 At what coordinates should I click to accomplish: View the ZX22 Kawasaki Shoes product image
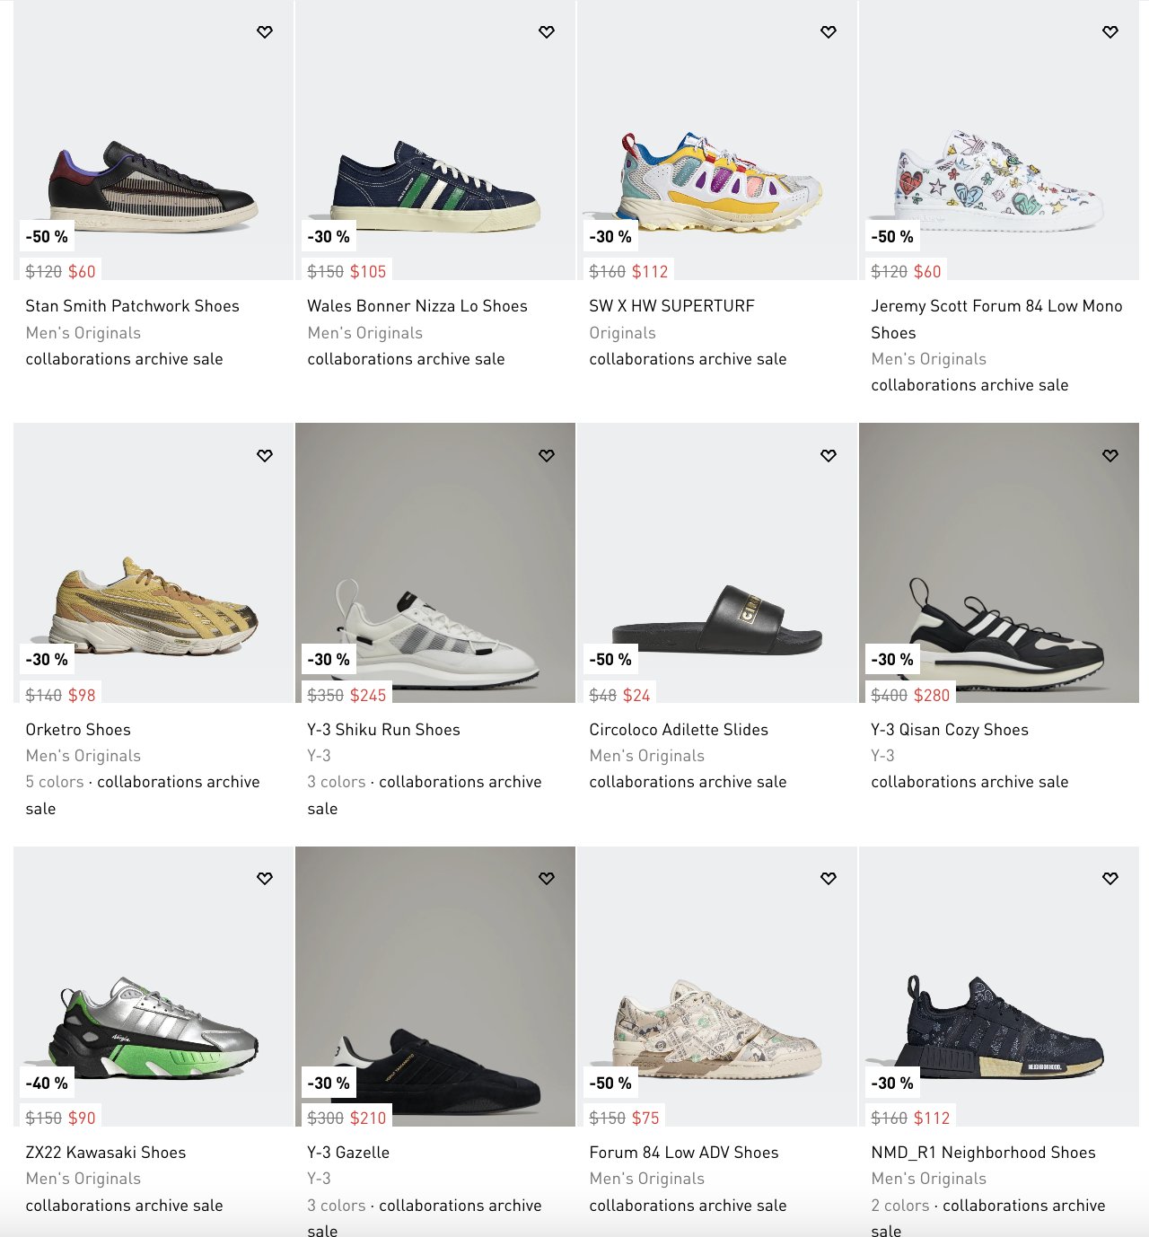[153, 987]
